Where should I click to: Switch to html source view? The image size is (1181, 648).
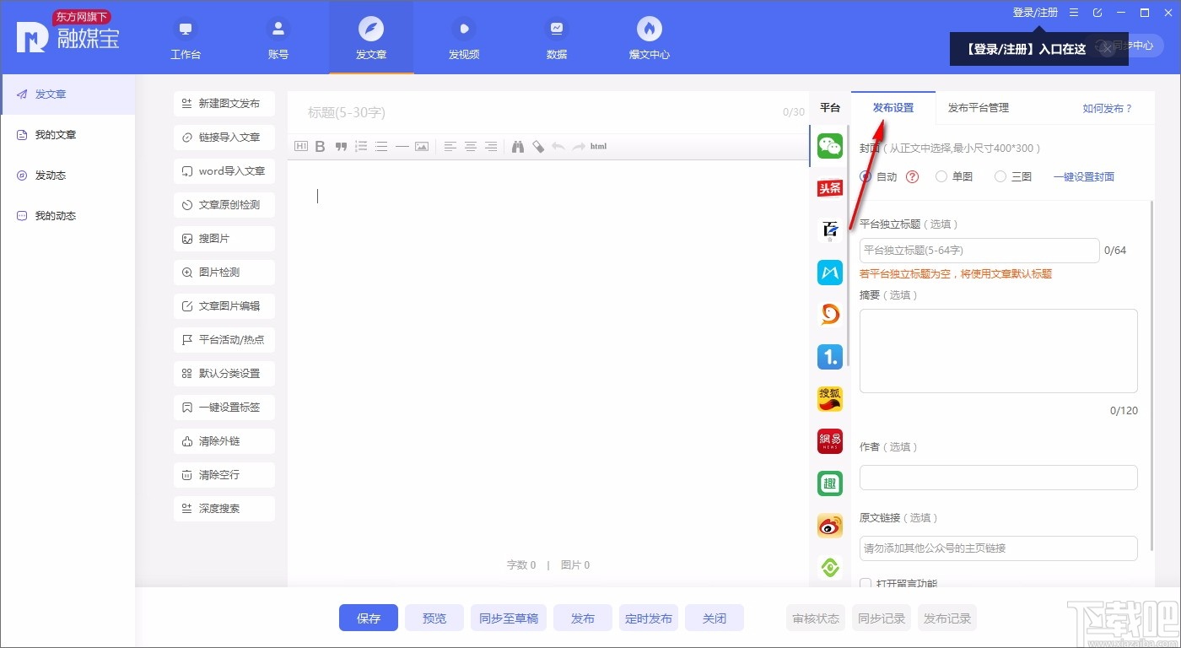click(x=598, y=145)
